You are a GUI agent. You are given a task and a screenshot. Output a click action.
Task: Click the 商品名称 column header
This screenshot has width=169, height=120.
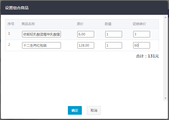28,24
